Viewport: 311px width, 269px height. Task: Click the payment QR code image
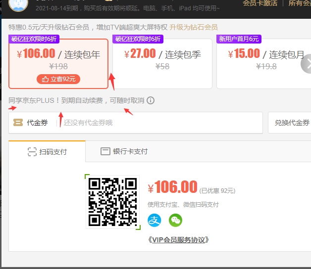tap(112, 202)
